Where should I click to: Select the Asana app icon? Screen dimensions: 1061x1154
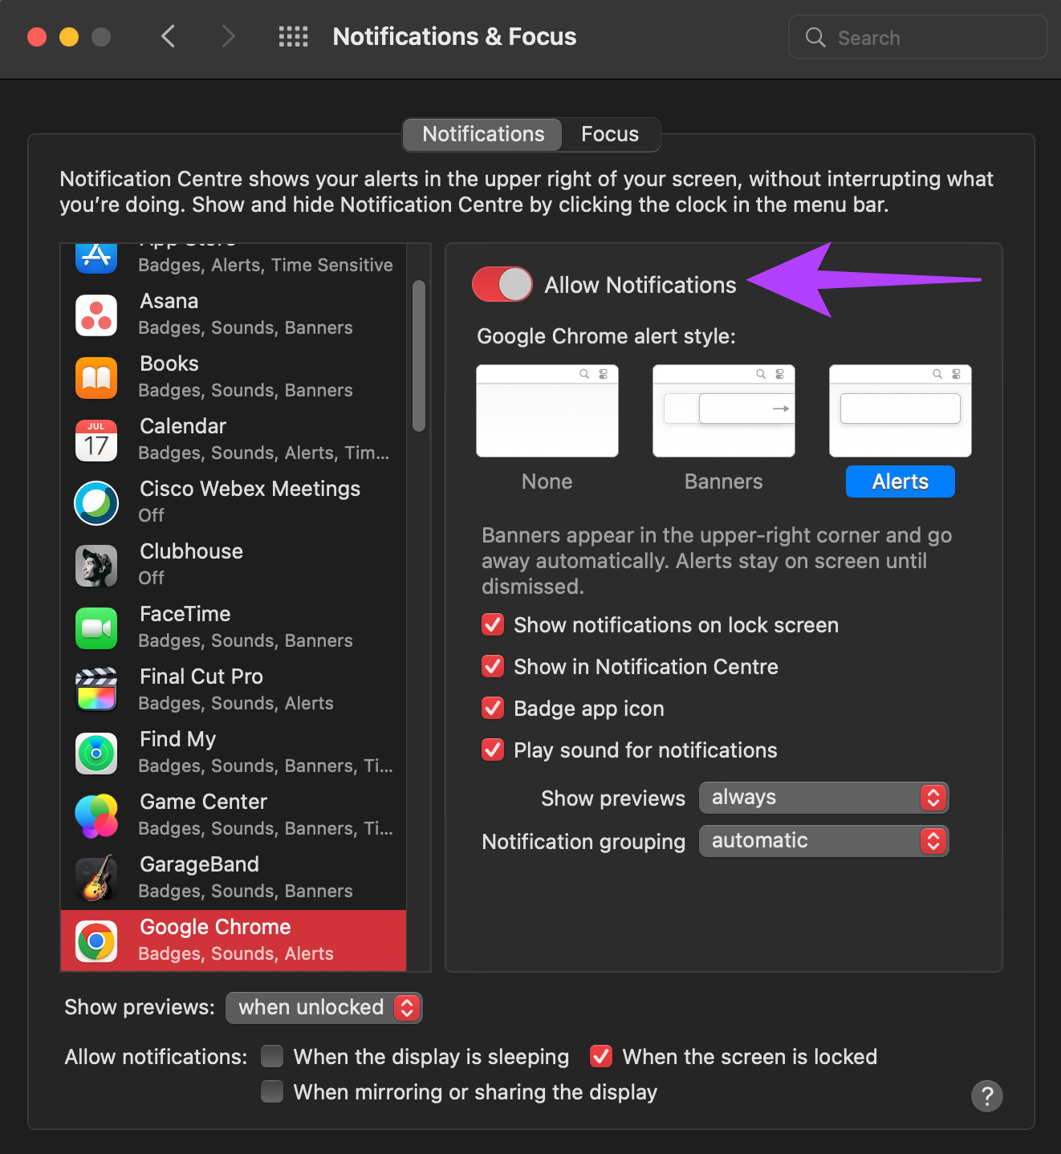pyautogui.click(x=96, y=315)
